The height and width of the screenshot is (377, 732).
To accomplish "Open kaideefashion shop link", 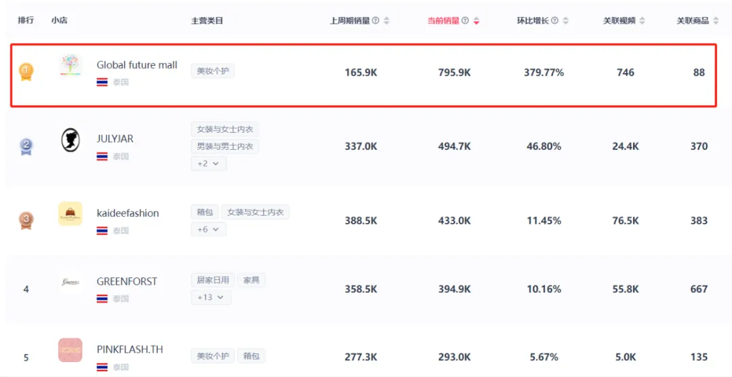I will [128, 213].
